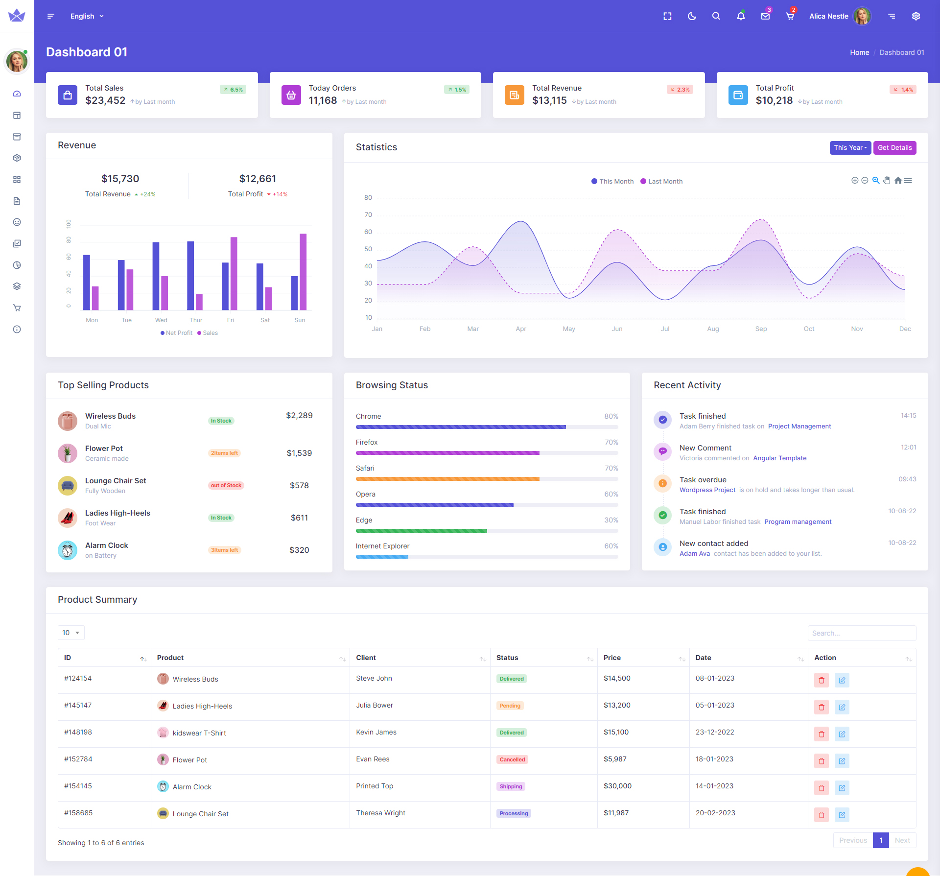The image size is (940, 876).
Task: Open the mail envelope icon
Action: point(765,16)
